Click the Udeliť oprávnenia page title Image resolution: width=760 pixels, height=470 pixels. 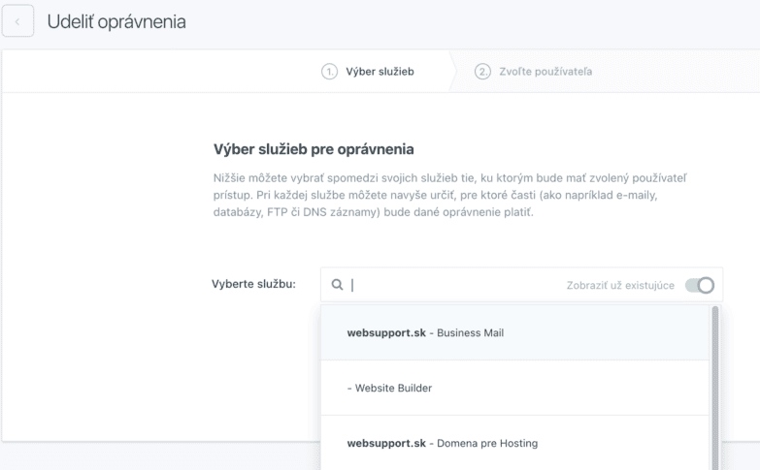[x=116, y=21]
